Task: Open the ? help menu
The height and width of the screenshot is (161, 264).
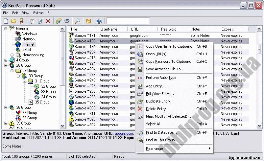Action: (x=48, y=13)
